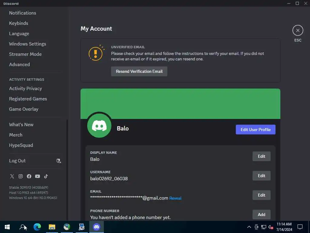310x233 pixels.
Task: Open Windows notification center icon
Action: (300, 227)
